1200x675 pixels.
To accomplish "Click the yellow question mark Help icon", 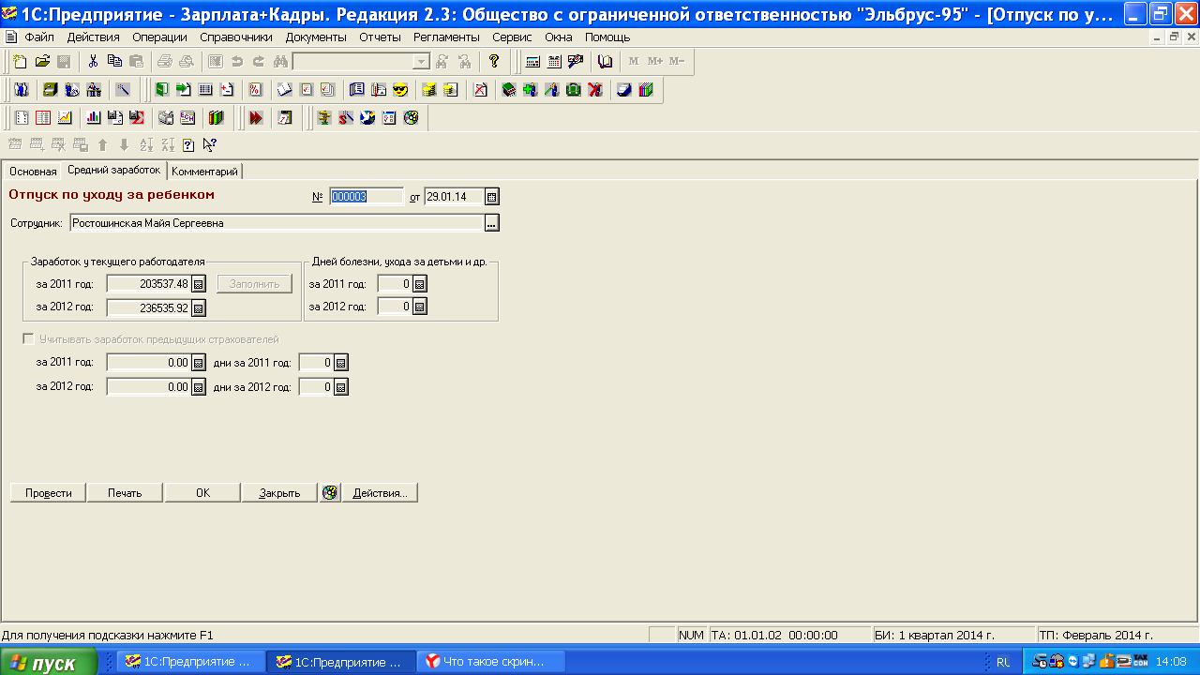I will (x=494, y=62).
